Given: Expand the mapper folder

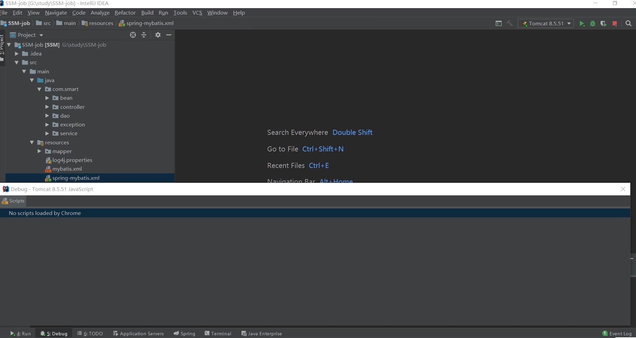Looking at the screenshot, I should pos(39,151).
